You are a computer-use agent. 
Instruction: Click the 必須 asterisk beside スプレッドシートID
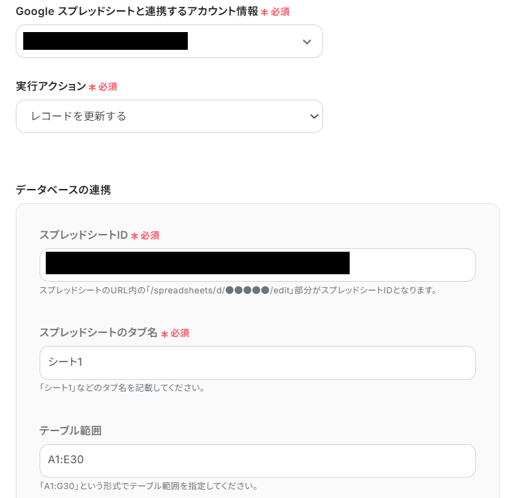[135, 236]
